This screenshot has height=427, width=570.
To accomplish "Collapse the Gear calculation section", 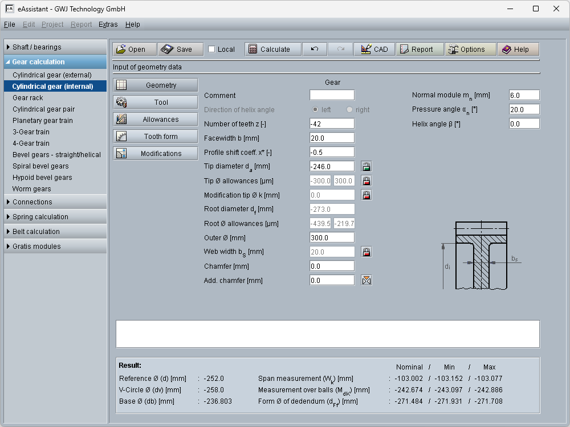I will point(55,62).
